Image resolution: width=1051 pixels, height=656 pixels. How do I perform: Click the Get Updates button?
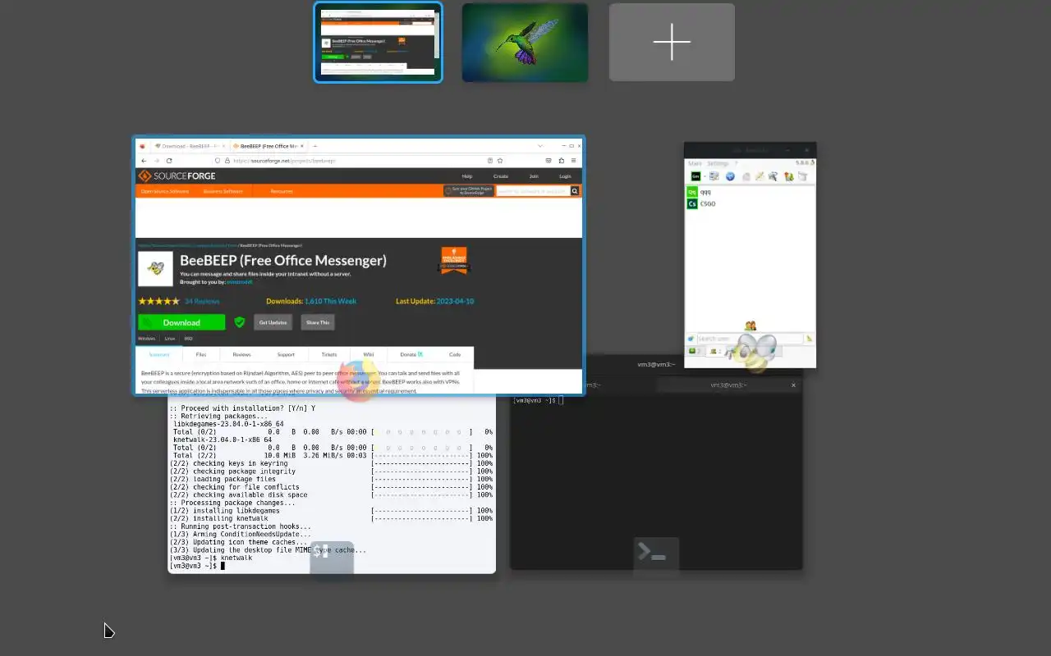(x=273, y=322)
